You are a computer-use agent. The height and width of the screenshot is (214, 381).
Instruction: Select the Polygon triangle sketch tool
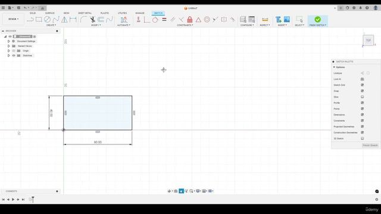tap(64, 20)
